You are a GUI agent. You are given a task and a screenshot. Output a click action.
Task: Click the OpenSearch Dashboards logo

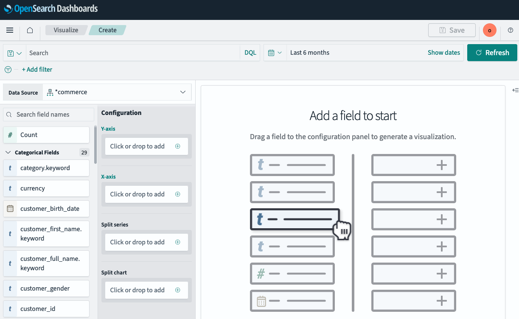(x=50, y=9)
